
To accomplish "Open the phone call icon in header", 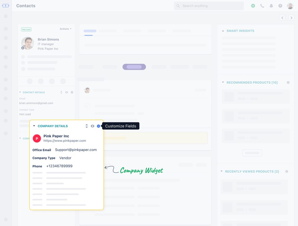I will tap(262, 6).
